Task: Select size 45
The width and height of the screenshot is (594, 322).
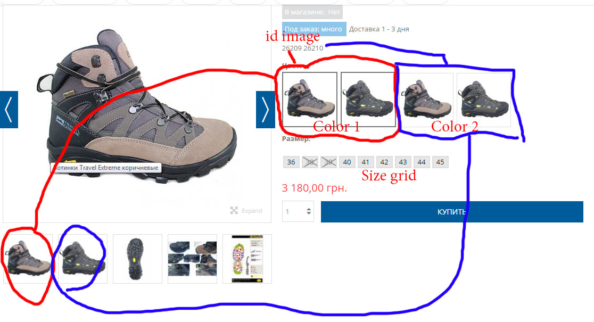Action: pyautogui.click(x=440, y=162)
